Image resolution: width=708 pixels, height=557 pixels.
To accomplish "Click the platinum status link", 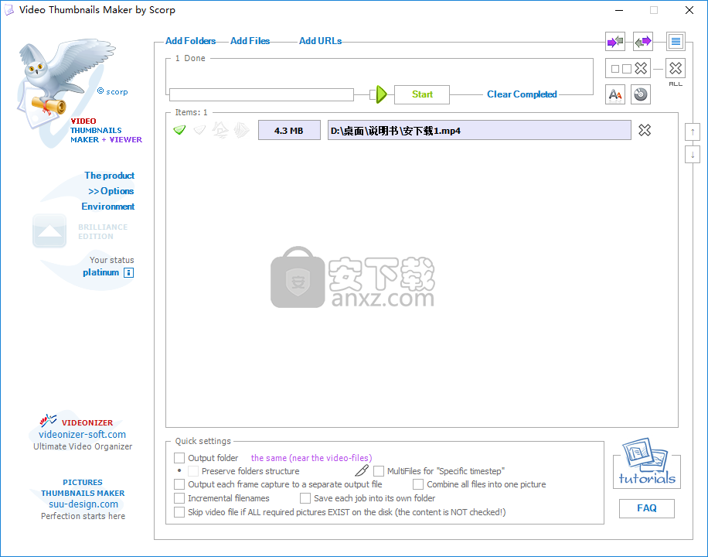I will click(x=100, y=272).
